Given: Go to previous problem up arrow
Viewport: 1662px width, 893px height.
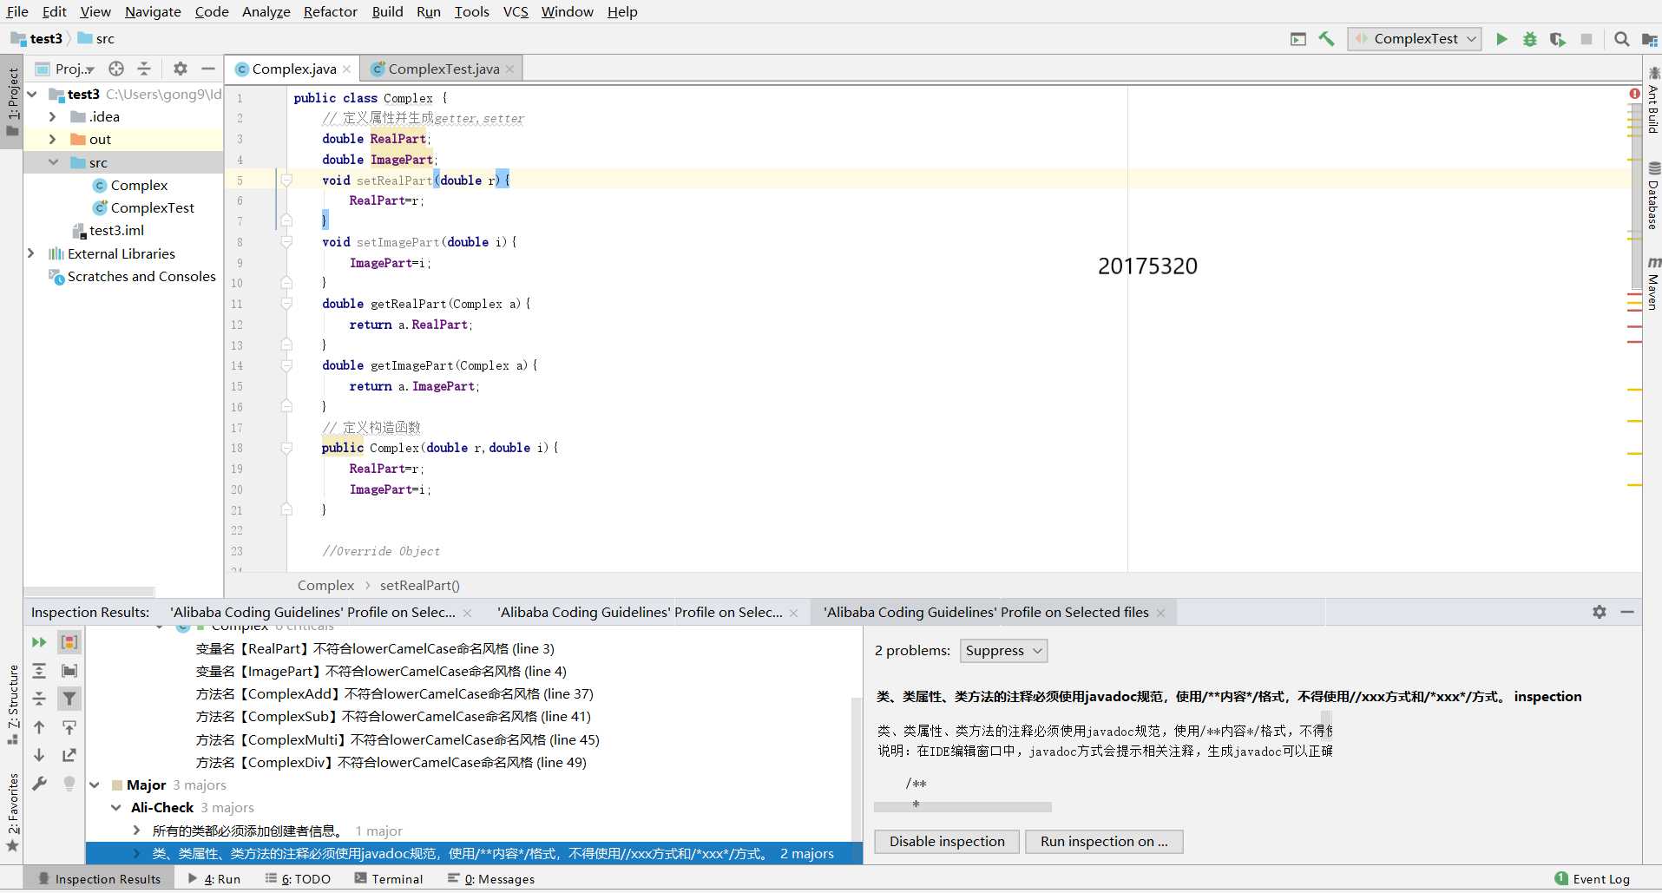Looking at the screenshot, I should pyautogui.click(x=39, y=727).
